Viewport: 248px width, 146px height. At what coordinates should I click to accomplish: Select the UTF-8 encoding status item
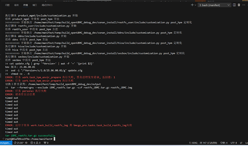pos(234,143)
